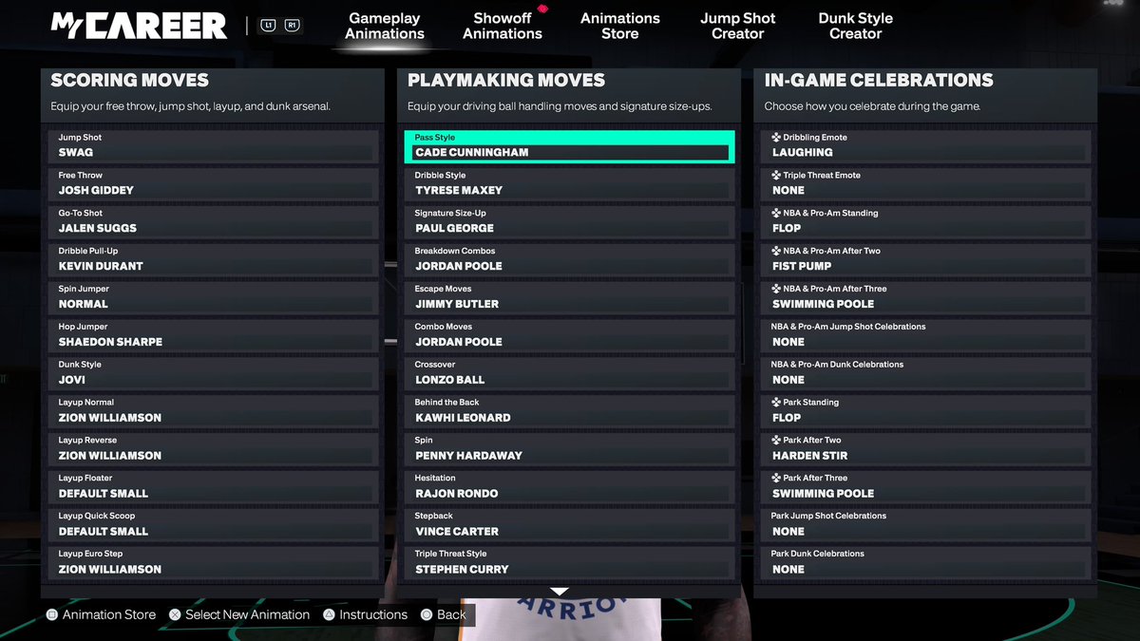Click the Triangle button icon for Instructions
This screenshot has height=641, width=1140.
(x=329, y=614)
